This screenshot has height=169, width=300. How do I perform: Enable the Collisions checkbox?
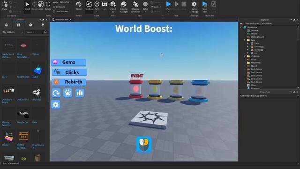pyautogui.click(x=54, y=7)
